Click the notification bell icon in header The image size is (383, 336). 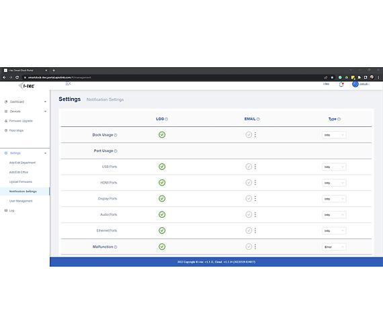tap(341, 84)
